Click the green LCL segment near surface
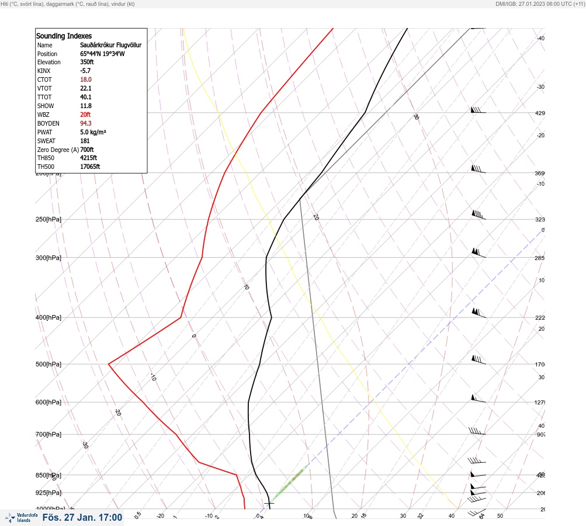This screenshot has width=586, height=526. tap(288, 484)
